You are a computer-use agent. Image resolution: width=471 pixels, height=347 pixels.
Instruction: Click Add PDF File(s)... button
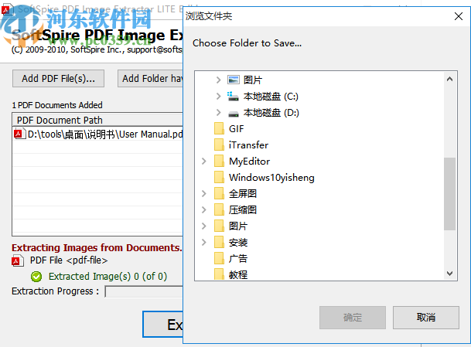pyautogui.click(x=58, y=79)
